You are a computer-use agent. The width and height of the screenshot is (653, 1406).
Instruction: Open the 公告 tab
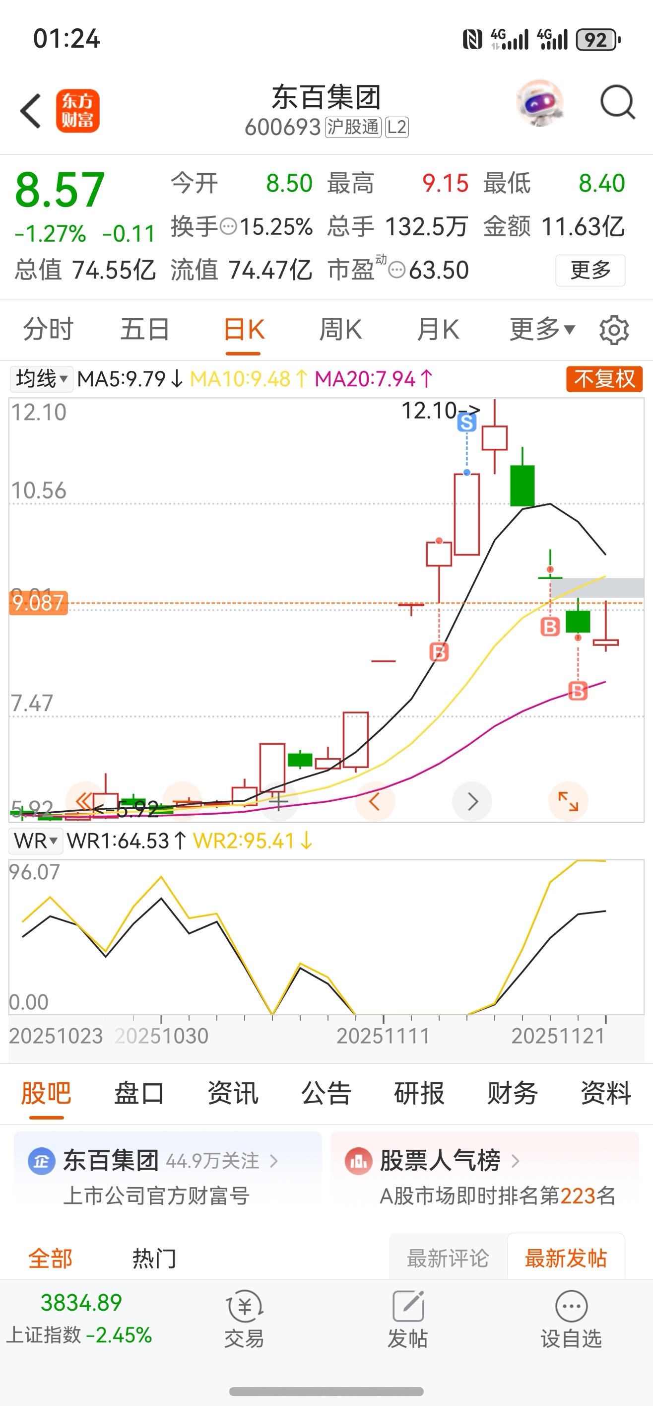326,1093
